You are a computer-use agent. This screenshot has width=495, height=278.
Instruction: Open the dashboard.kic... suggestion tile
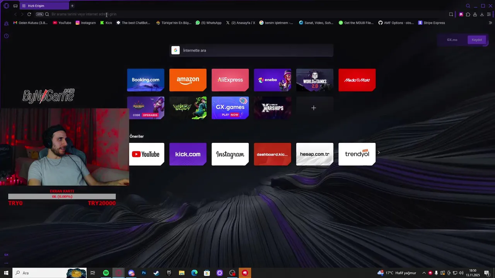(x=273, y=154)
